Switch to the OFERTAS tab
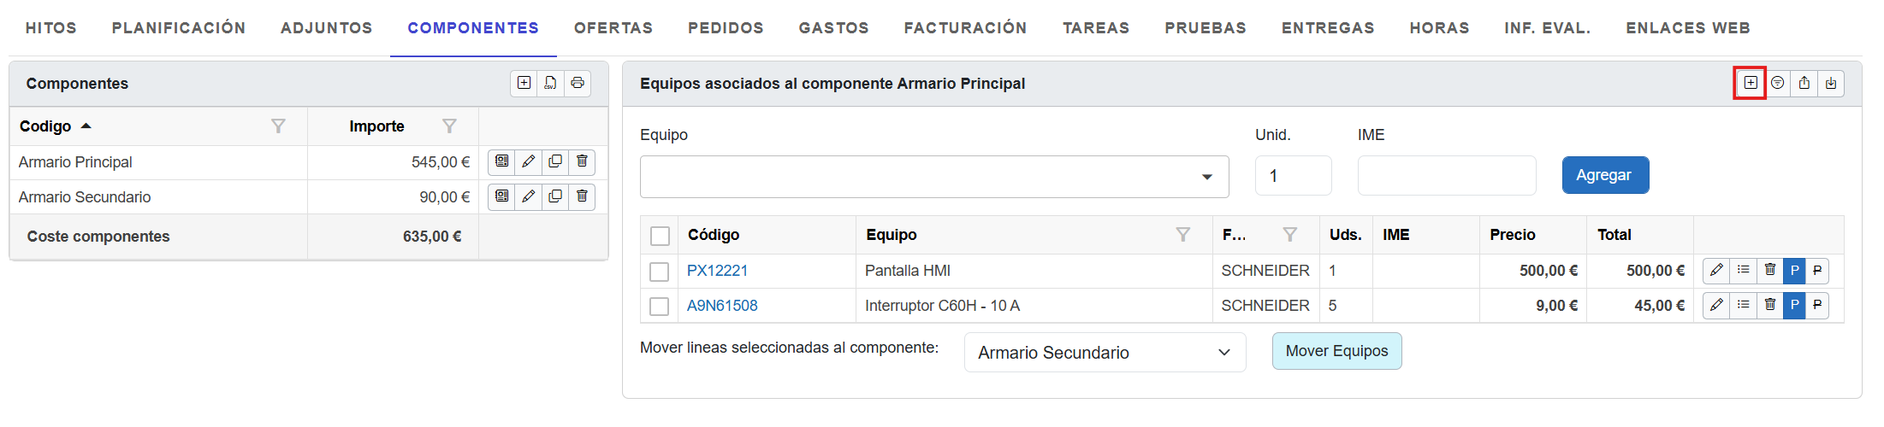The height and width of the screenshot is (427, 1884). [x=613, y=28]
